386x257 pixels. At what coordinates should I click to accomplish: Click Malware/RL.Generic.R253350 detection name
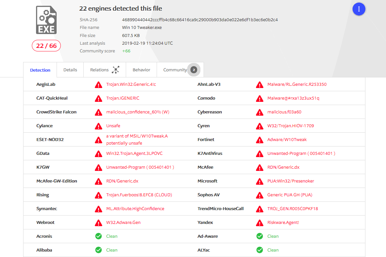coord(297,84)
